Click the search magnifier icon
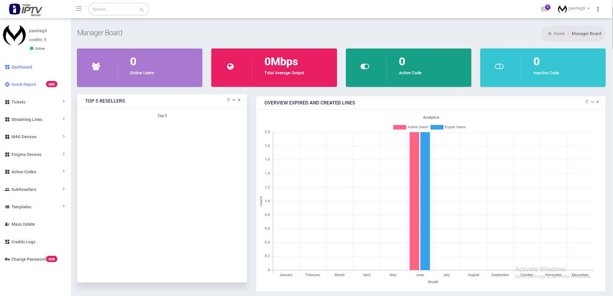613x296 pixels. (x=141, y=10)
